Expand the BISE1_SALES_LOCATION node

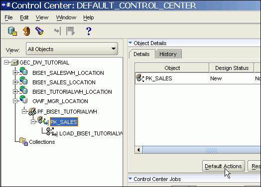[15, 82]
